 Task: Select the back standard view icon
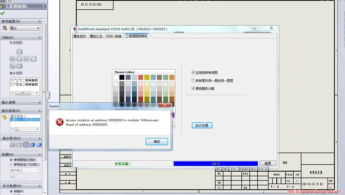coord(34,59)
